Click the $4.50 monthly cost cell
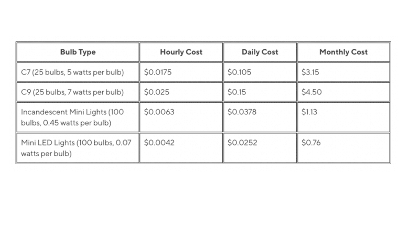 click(312, 92)
